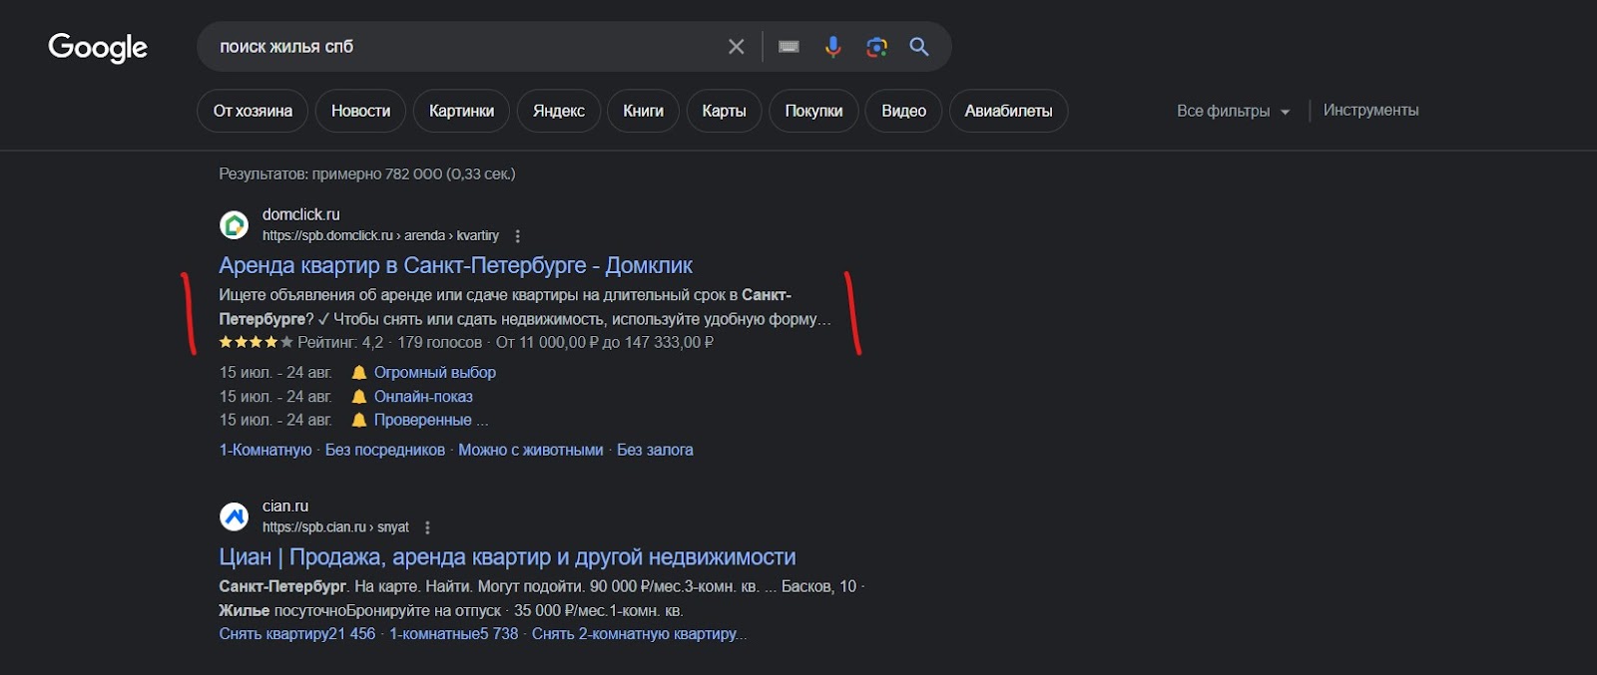Click bell icon beside Проверенные
This screenshot has height=675, width=1597.
pos(359,420)
